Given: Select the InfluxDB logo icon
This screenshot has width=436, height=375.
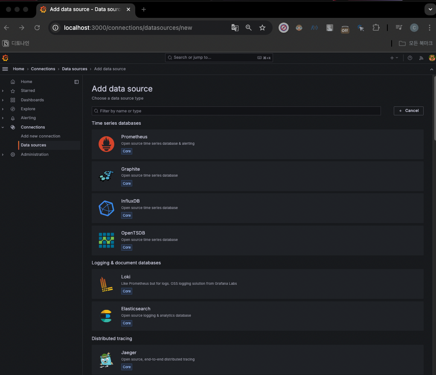Looking at the screenshot, I should tap(107, 208).
